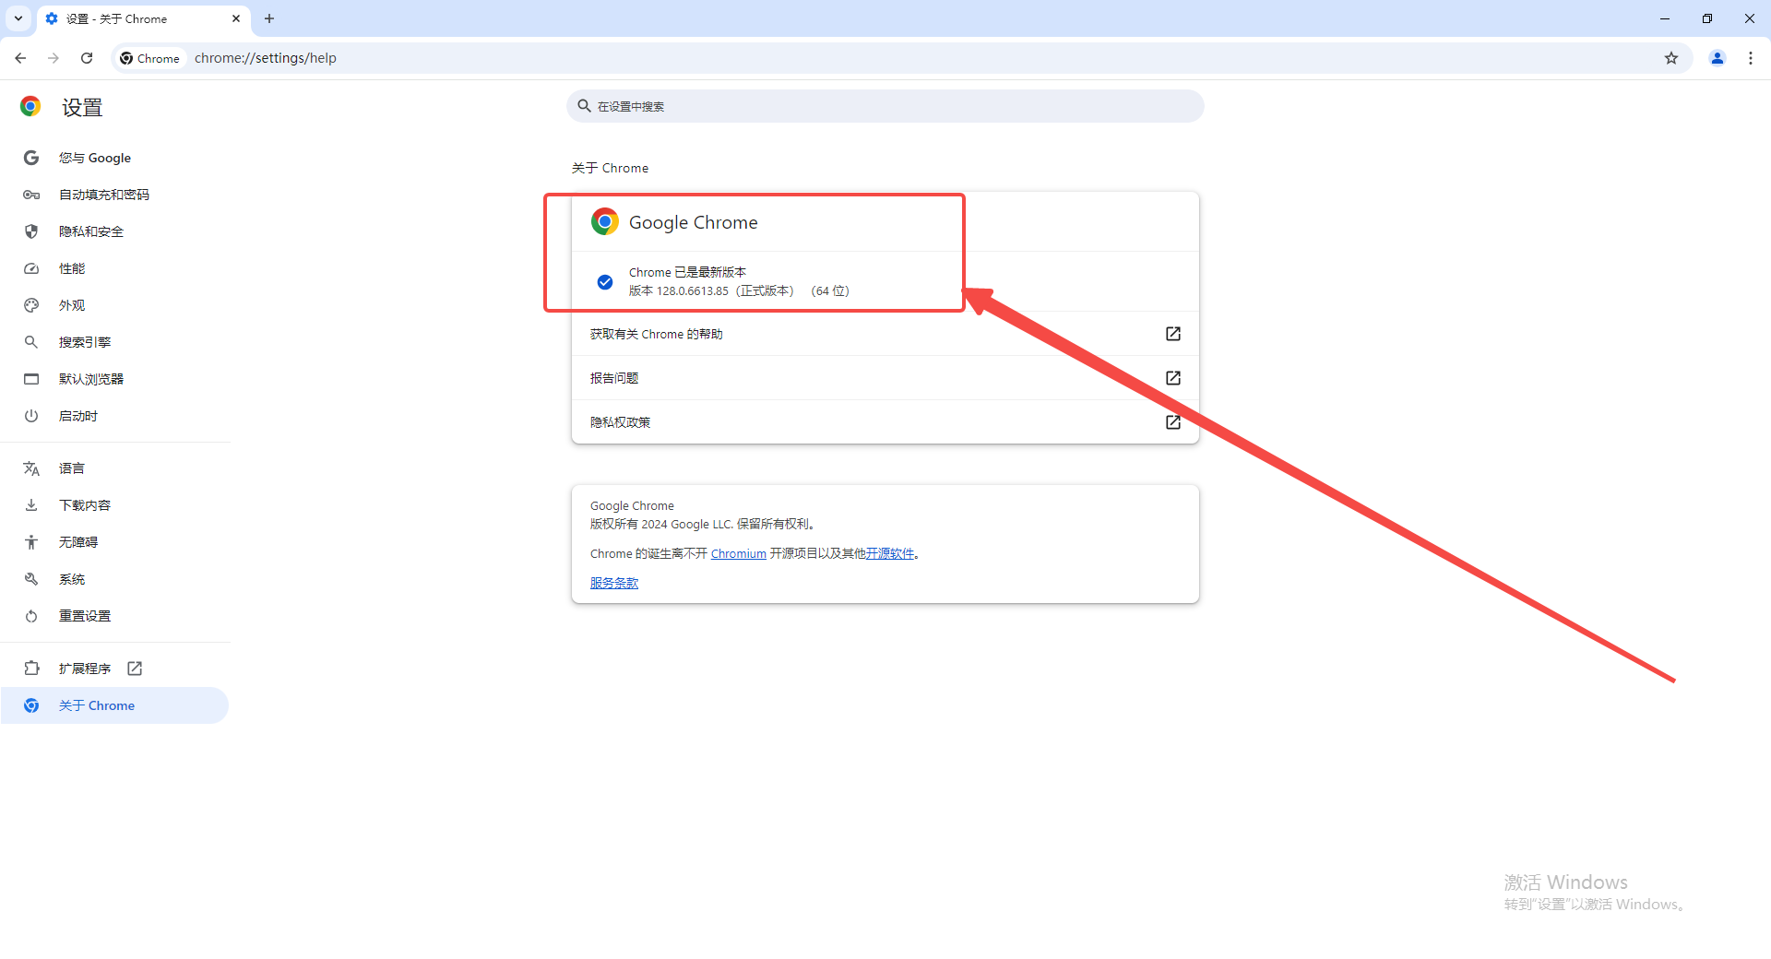Viewport: 1771px width, 959px height.
Task: Open 重置设置 section
Action: point(115,616)
